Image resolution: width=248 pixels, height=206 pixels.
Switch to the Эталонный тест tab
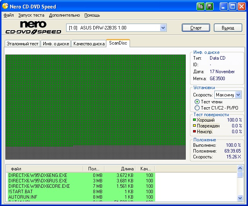(x=22, y=44)
